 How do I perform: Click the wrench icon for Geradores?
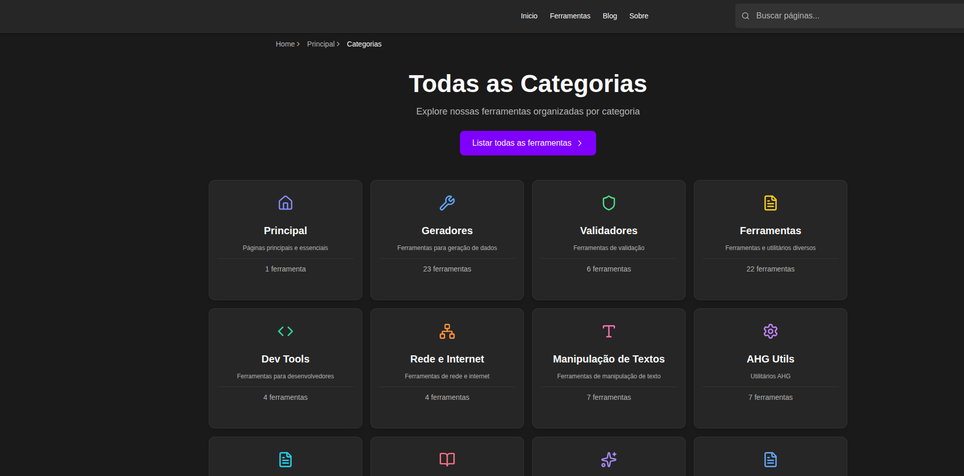(447, 203)
